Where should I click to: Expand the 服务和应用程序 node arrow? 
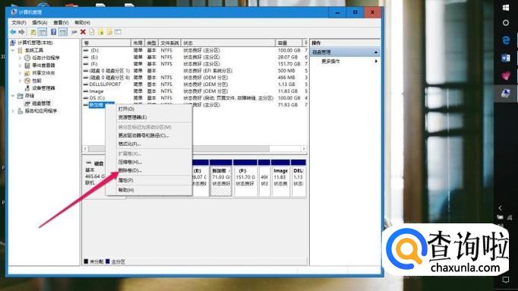[x=13, y=111]
